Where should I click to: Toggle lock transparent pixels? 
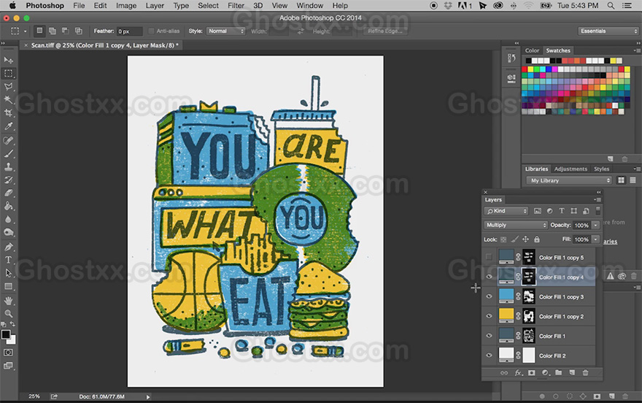[x=503, y=239]
